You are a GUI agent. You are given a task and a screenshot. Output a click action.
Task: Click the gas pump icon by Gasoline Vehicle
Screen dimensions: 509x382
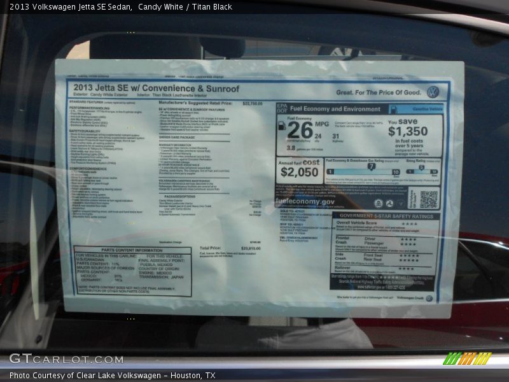click(x=393, y=109)
